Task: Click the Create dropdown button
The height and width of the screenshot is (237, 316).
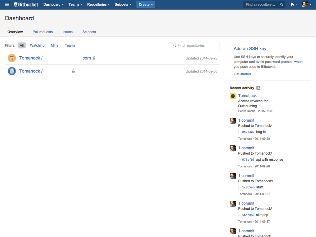Action: click(x=145, y=4)
